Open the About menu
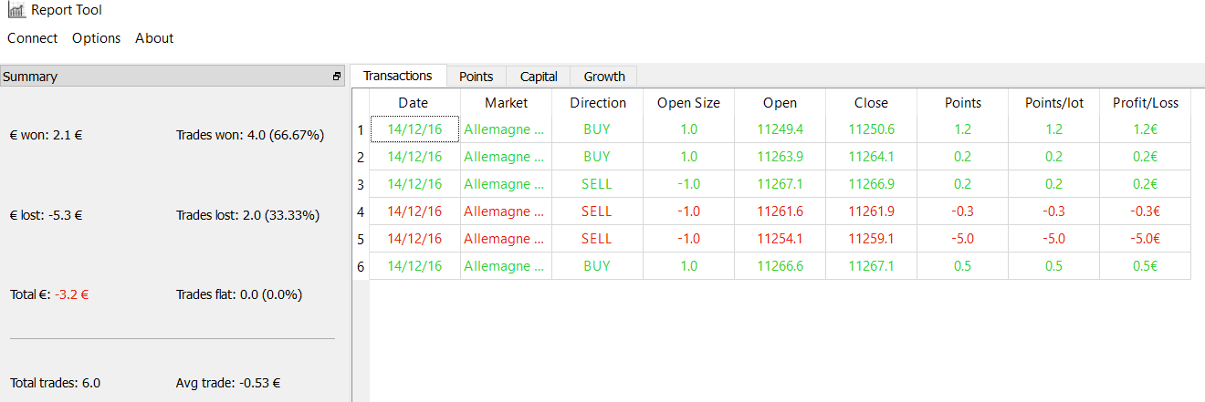Viewport: 1205px width, 402px height. pos(154,38)
